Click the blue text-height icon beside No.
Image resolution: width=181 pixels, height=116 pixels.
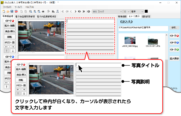click(x=58, y=11)
